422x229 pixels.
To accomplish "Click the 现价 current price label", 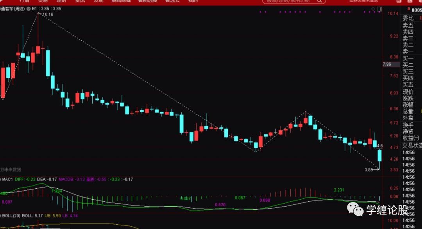I will click(408, 92).
